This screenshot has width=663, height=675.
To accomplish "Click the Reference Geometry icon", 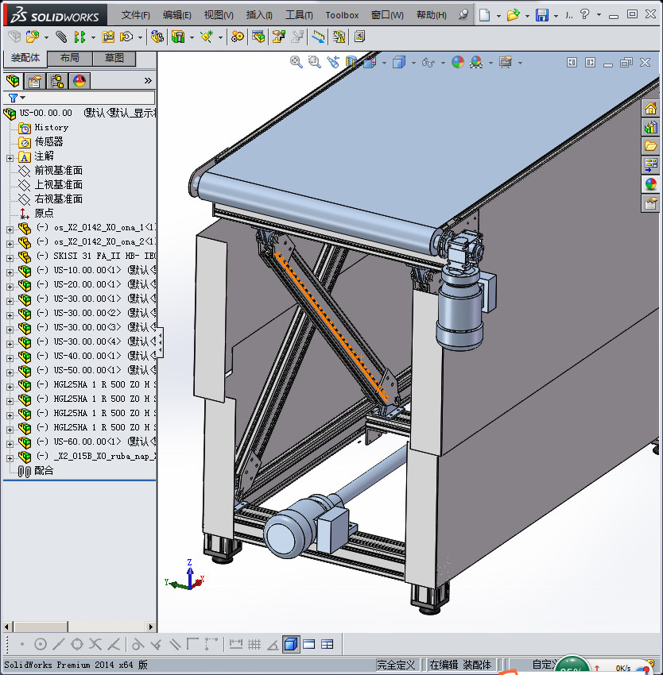I will click(207, 37).
